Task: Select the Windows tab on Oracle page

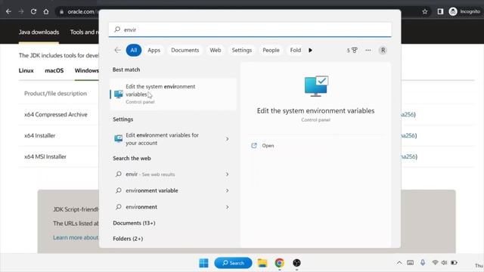Action: [87, 70]
